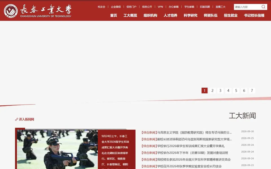
Task: Click the date 2026-09-25
Action: pos(248,138)
